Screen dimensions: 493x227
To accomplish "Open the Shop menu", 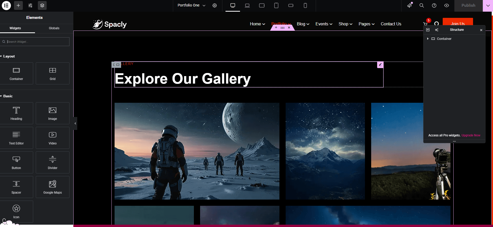I will coord(345,24).
